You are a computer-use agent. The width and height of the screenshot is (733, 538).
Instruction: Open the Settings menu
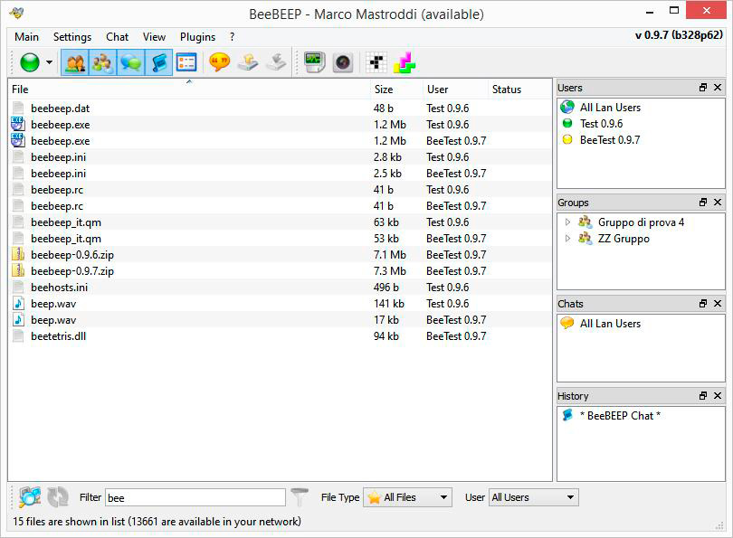(x=72, y=37)
